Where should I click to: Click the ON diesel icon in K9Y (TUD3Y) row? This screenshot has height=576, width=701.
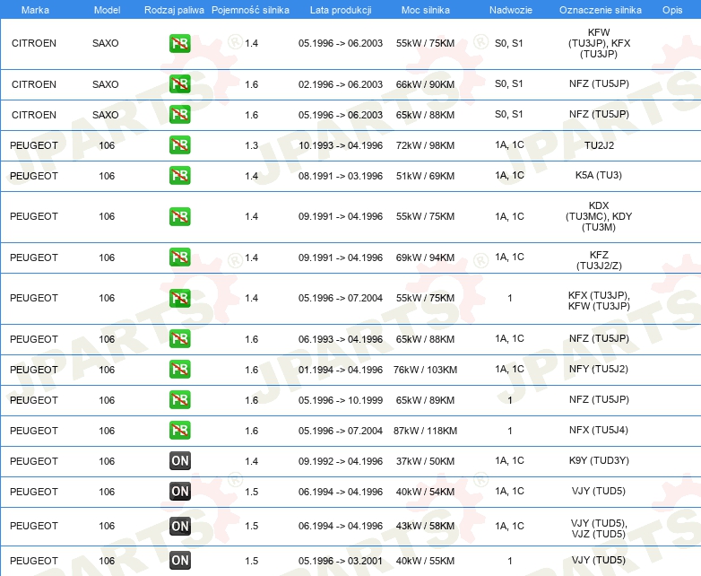click(x=179, y=460)
